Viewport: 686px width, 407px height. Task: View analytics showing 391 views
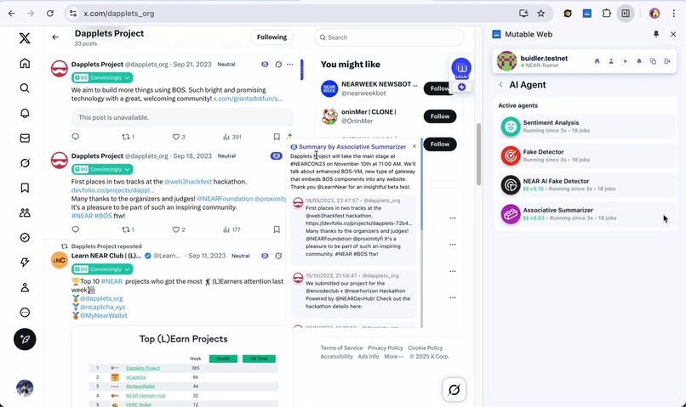[232, 137]
